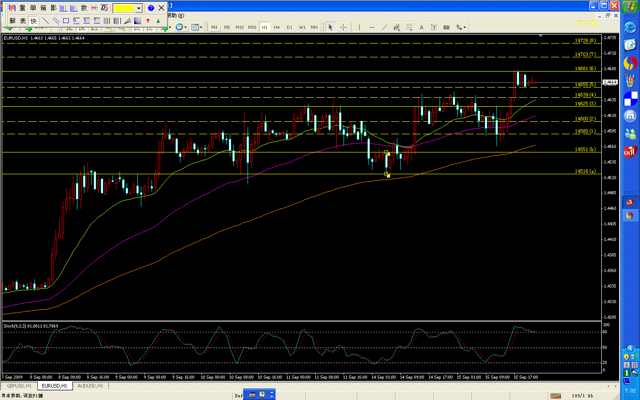Switch to H4 timeframe
Image resolution: width=640 pixels, height=400 pixels.
(x=277, y=28)
